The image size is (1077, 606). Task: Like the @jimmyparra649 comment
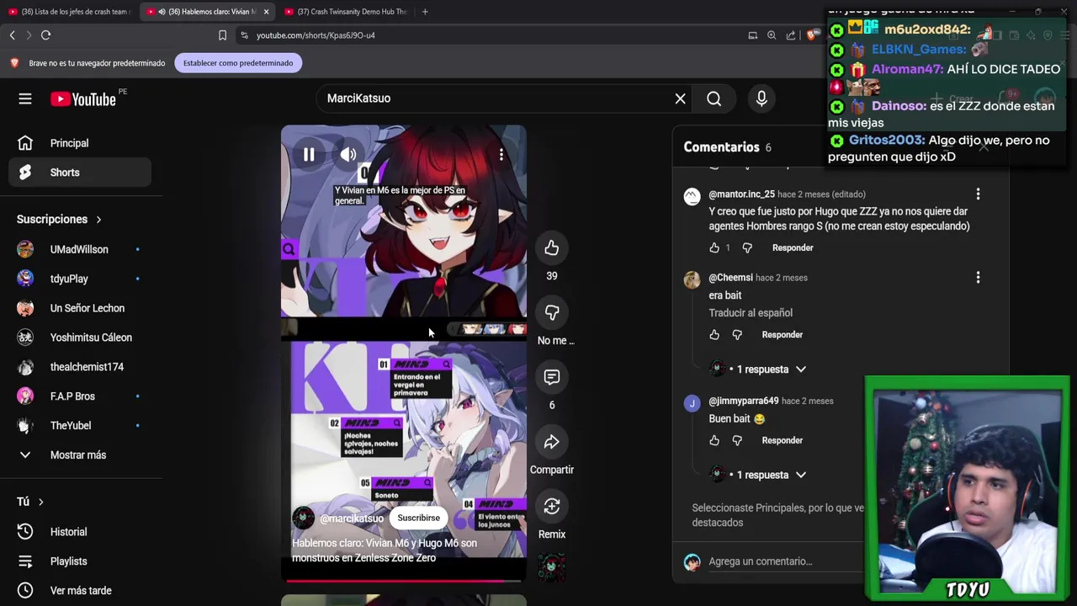[714, 440]
